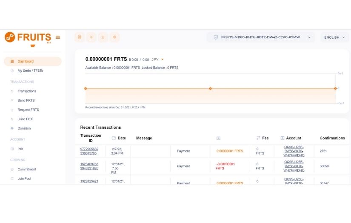351x223 pixels.
Task: Click the Recent Transactions heading
Action: pos(100,127)
